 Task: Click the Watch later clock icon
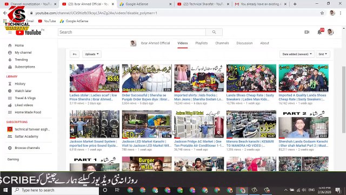click(10, 91)
